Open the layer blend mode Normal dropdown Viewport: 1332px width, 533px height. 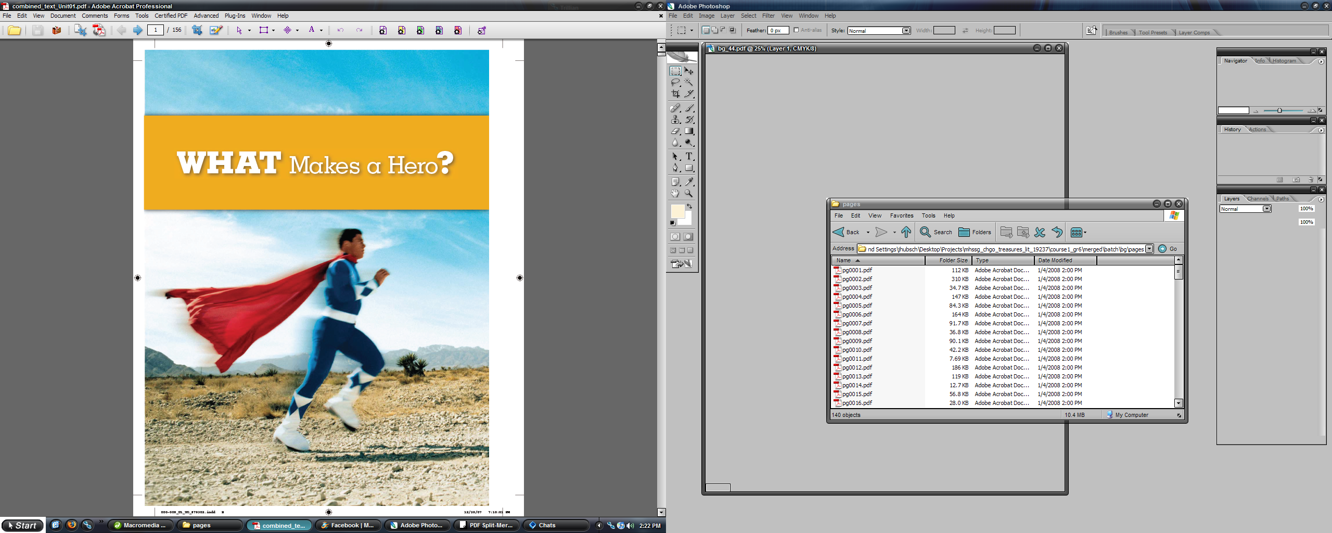(x=1266, y=209)
